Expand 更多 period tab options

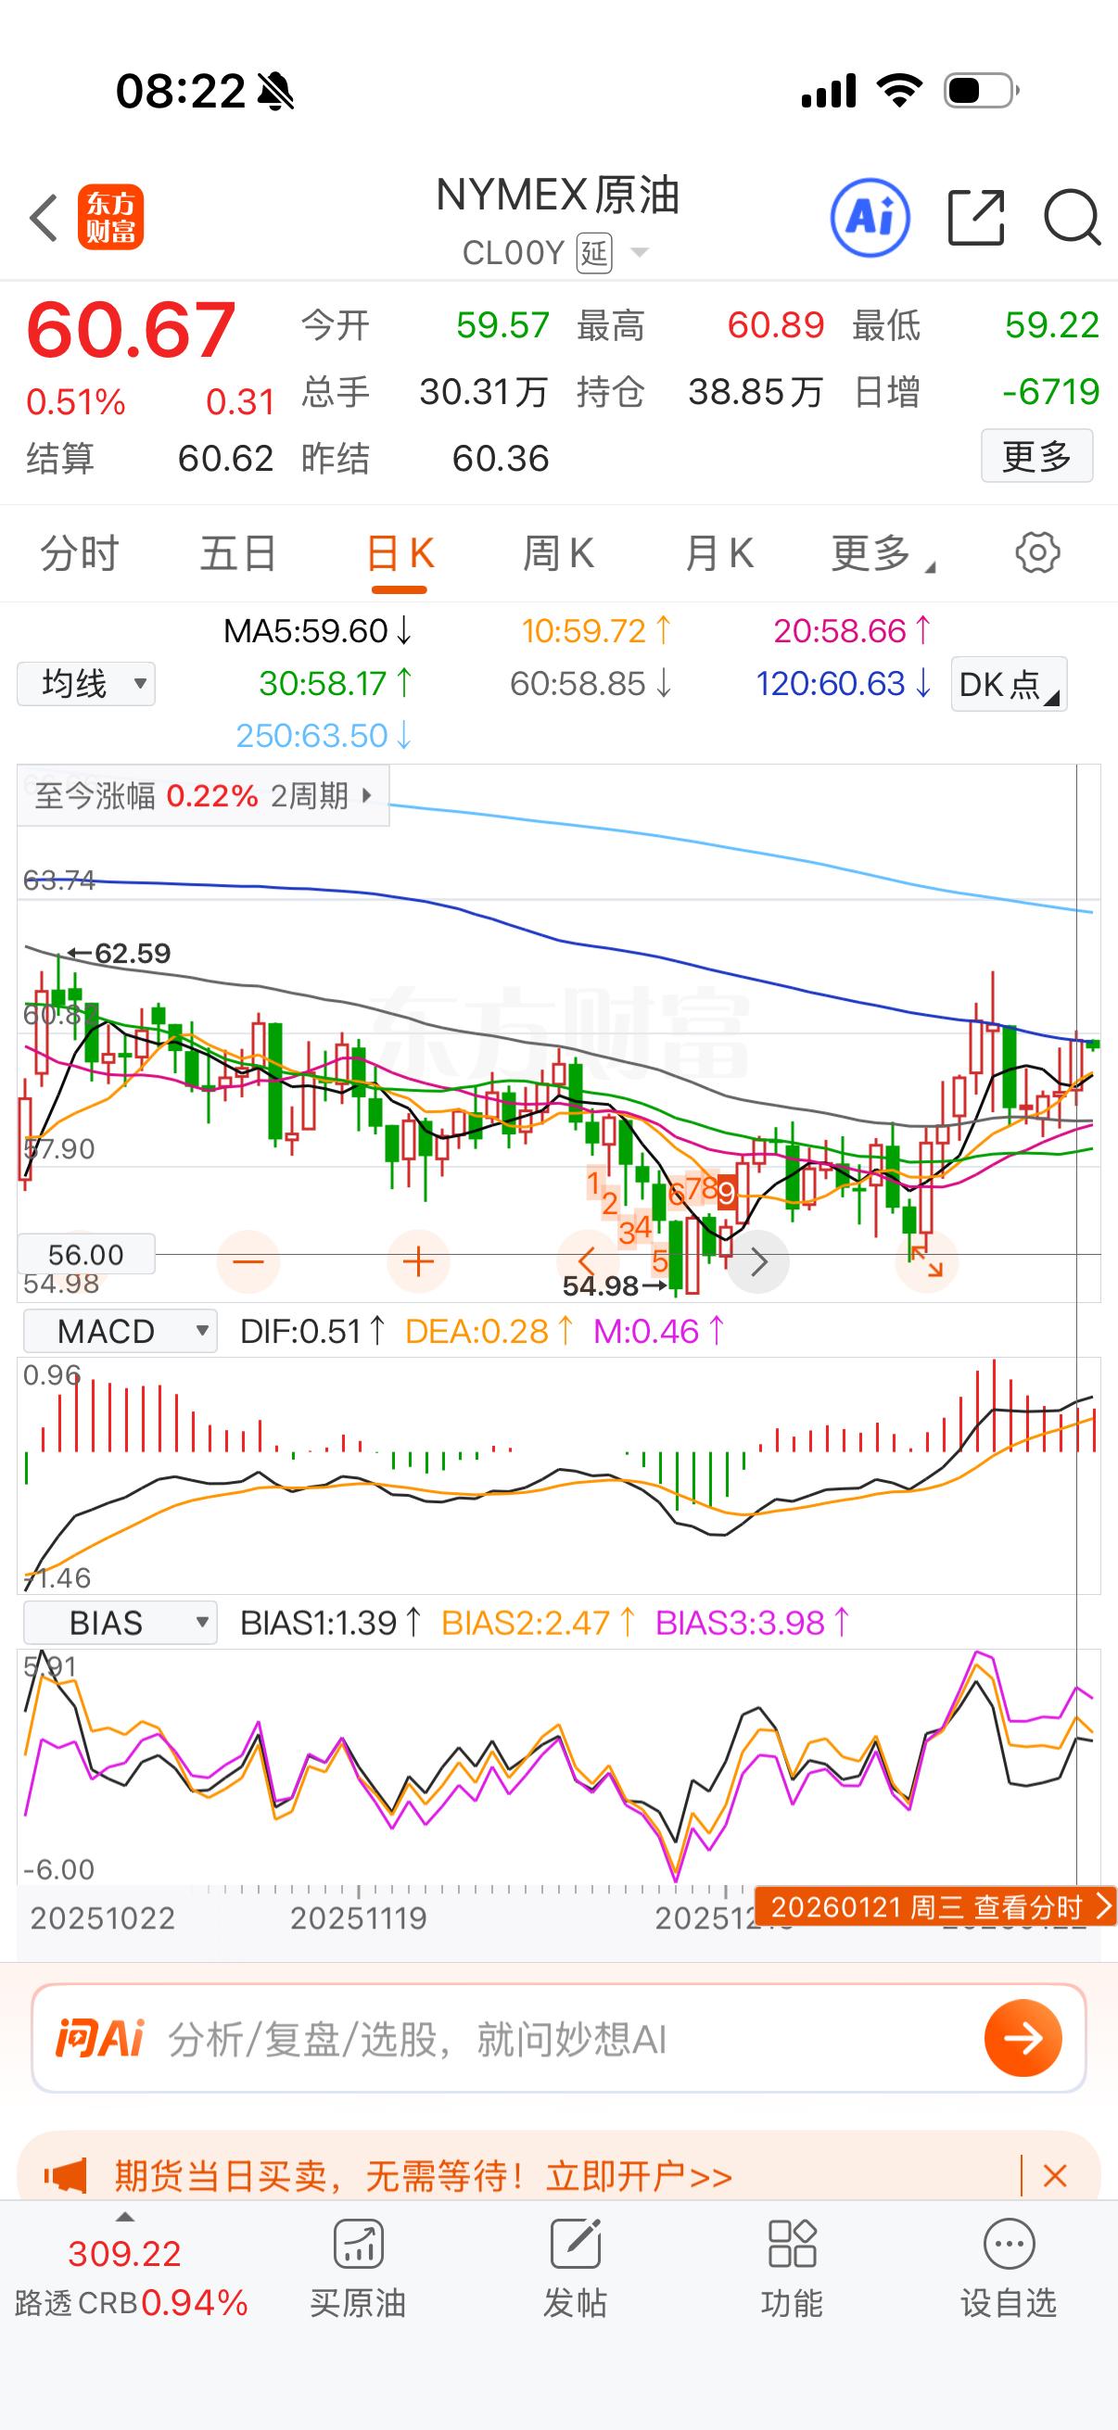pos(883,552)
